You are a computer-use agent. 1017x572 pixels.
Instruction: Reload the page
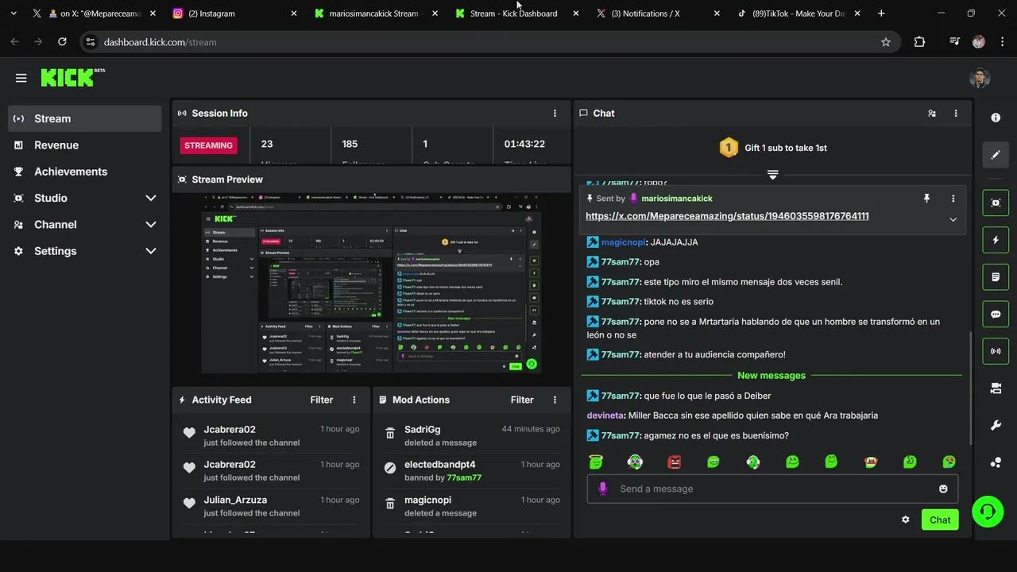pyautogui.click(x=62, y=42)
